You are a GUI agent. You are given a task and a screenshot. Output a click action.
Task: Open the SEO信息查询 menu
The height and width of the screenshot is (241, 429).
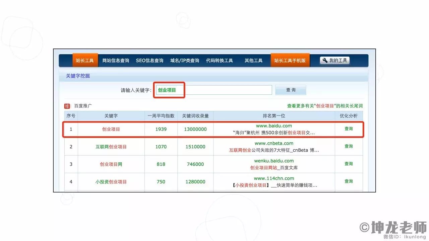(x=149, y=61)
